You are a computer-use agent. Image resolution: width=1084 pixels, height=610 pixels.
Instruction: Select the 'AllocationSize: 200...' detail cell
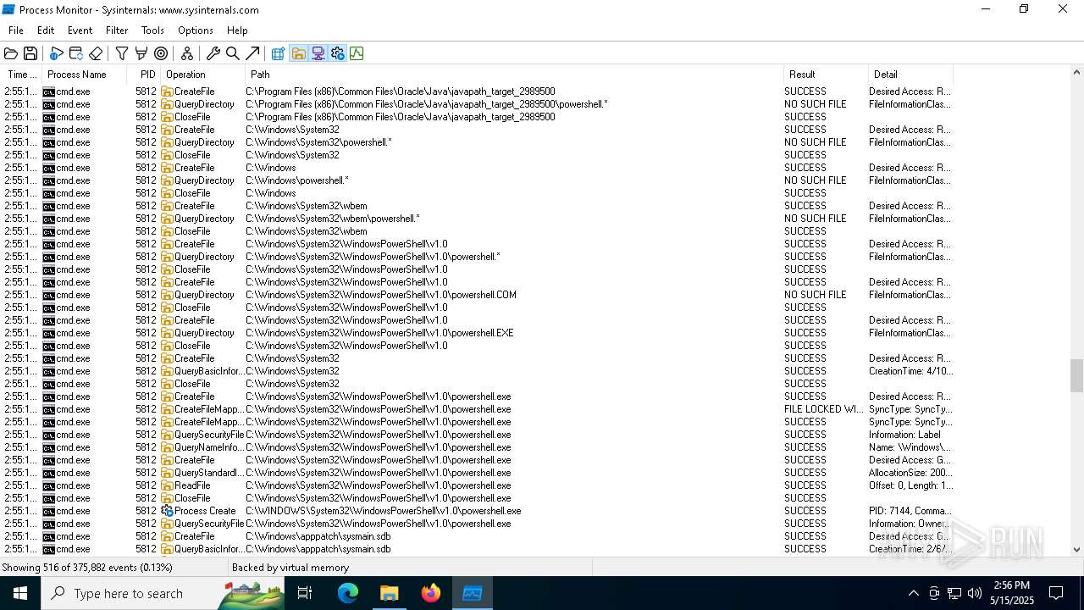click(910, 473)
